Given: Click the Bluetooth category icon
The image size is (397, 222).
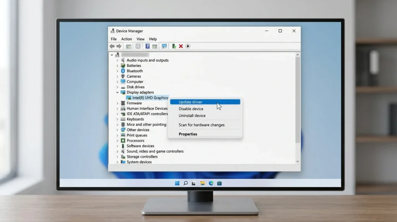Looking at the screenshot, I should 123,71.
